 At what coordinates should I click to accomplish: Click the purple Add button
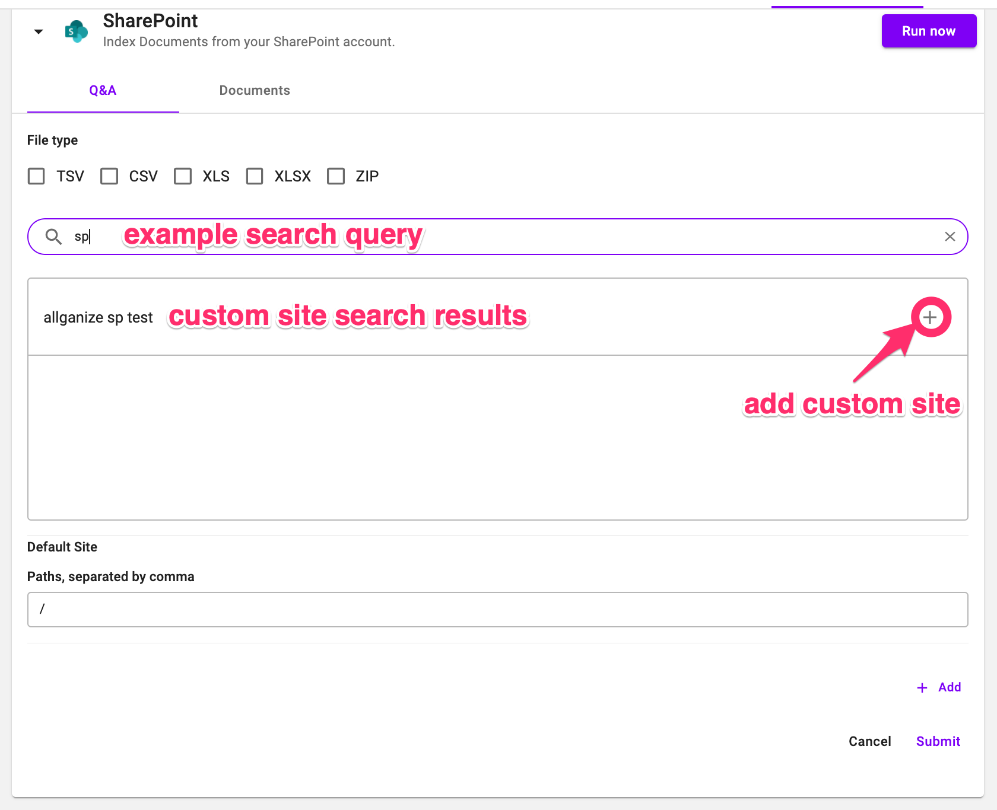coord(939,687)
